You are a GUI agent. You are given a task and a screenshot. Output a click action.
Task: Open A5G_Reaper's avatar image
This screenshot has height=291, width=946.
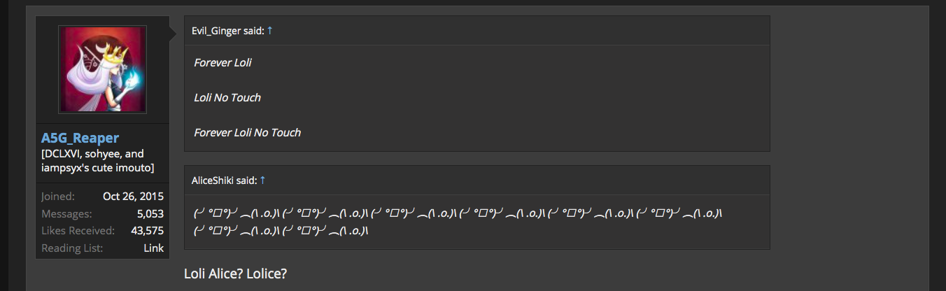coord(102,70)
